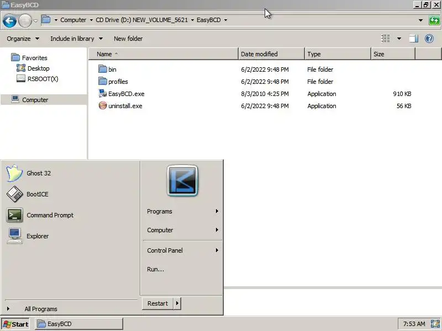
Task: Expand the Programs submenu
Action: click(182, 211)
